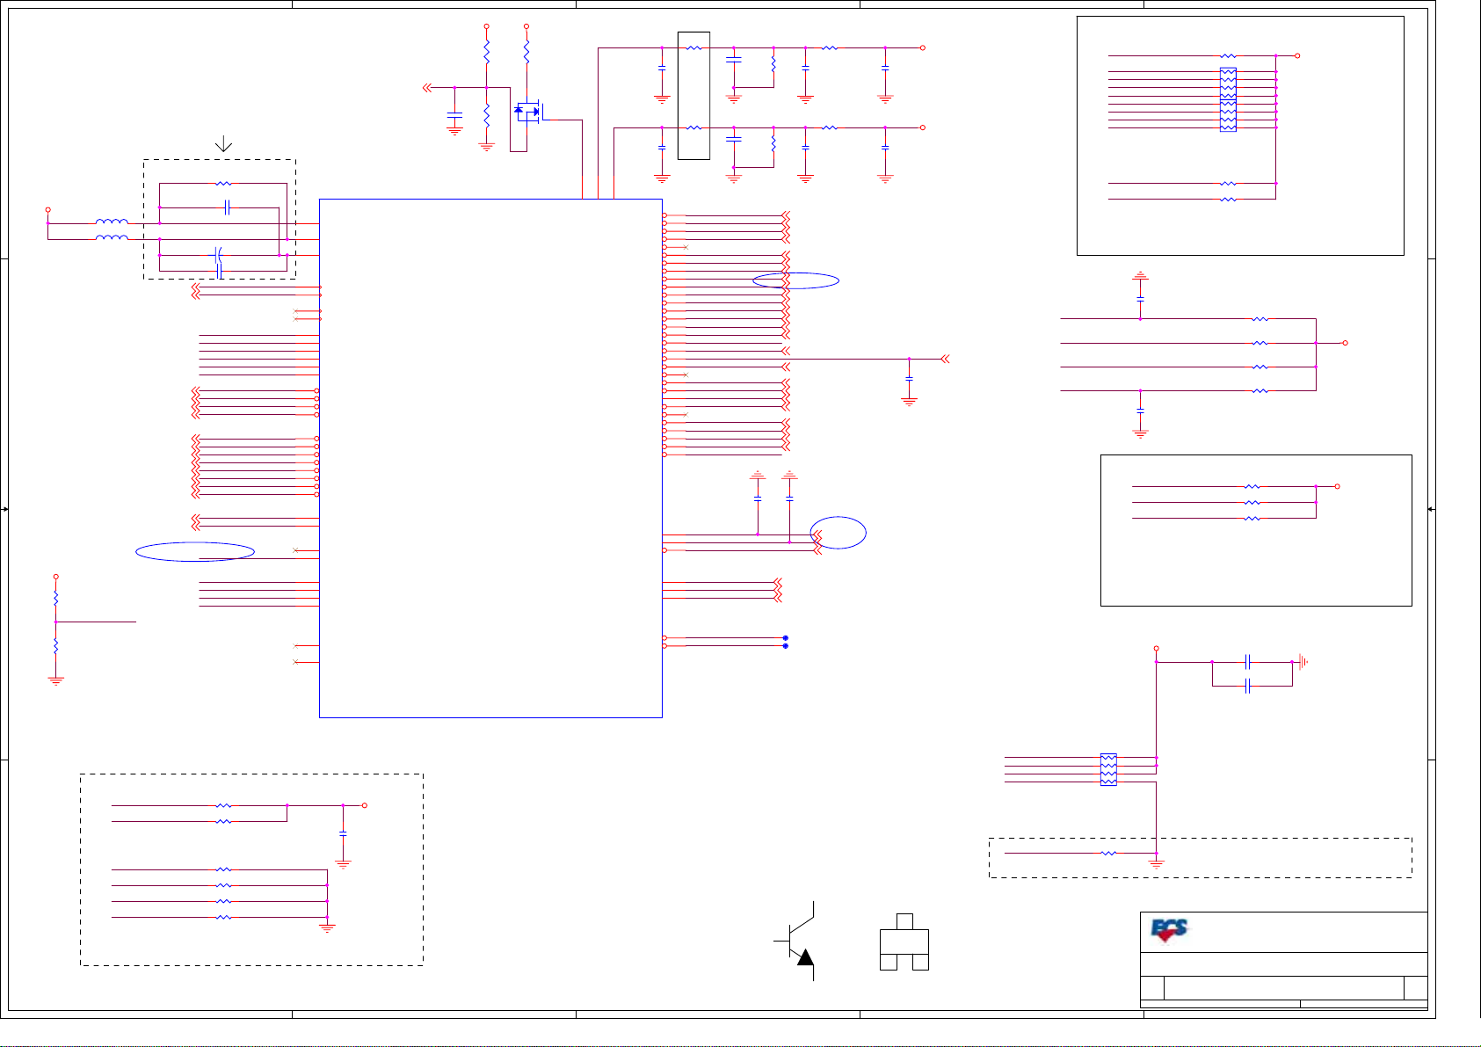Select the blue ellipse annotation left of the IC

[x=195, y=551]
